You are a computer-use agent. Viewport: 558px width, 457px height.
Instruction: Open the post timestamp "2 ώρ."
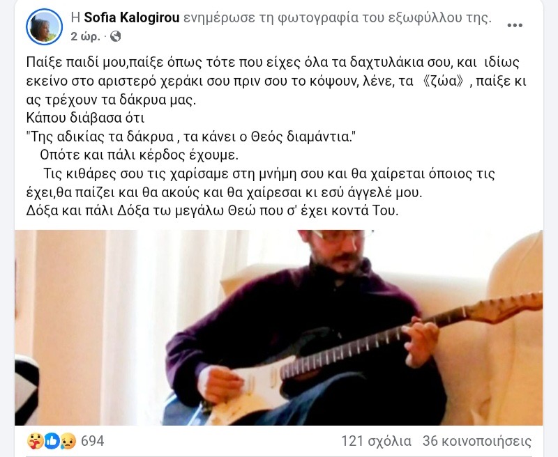pos(85,36)
